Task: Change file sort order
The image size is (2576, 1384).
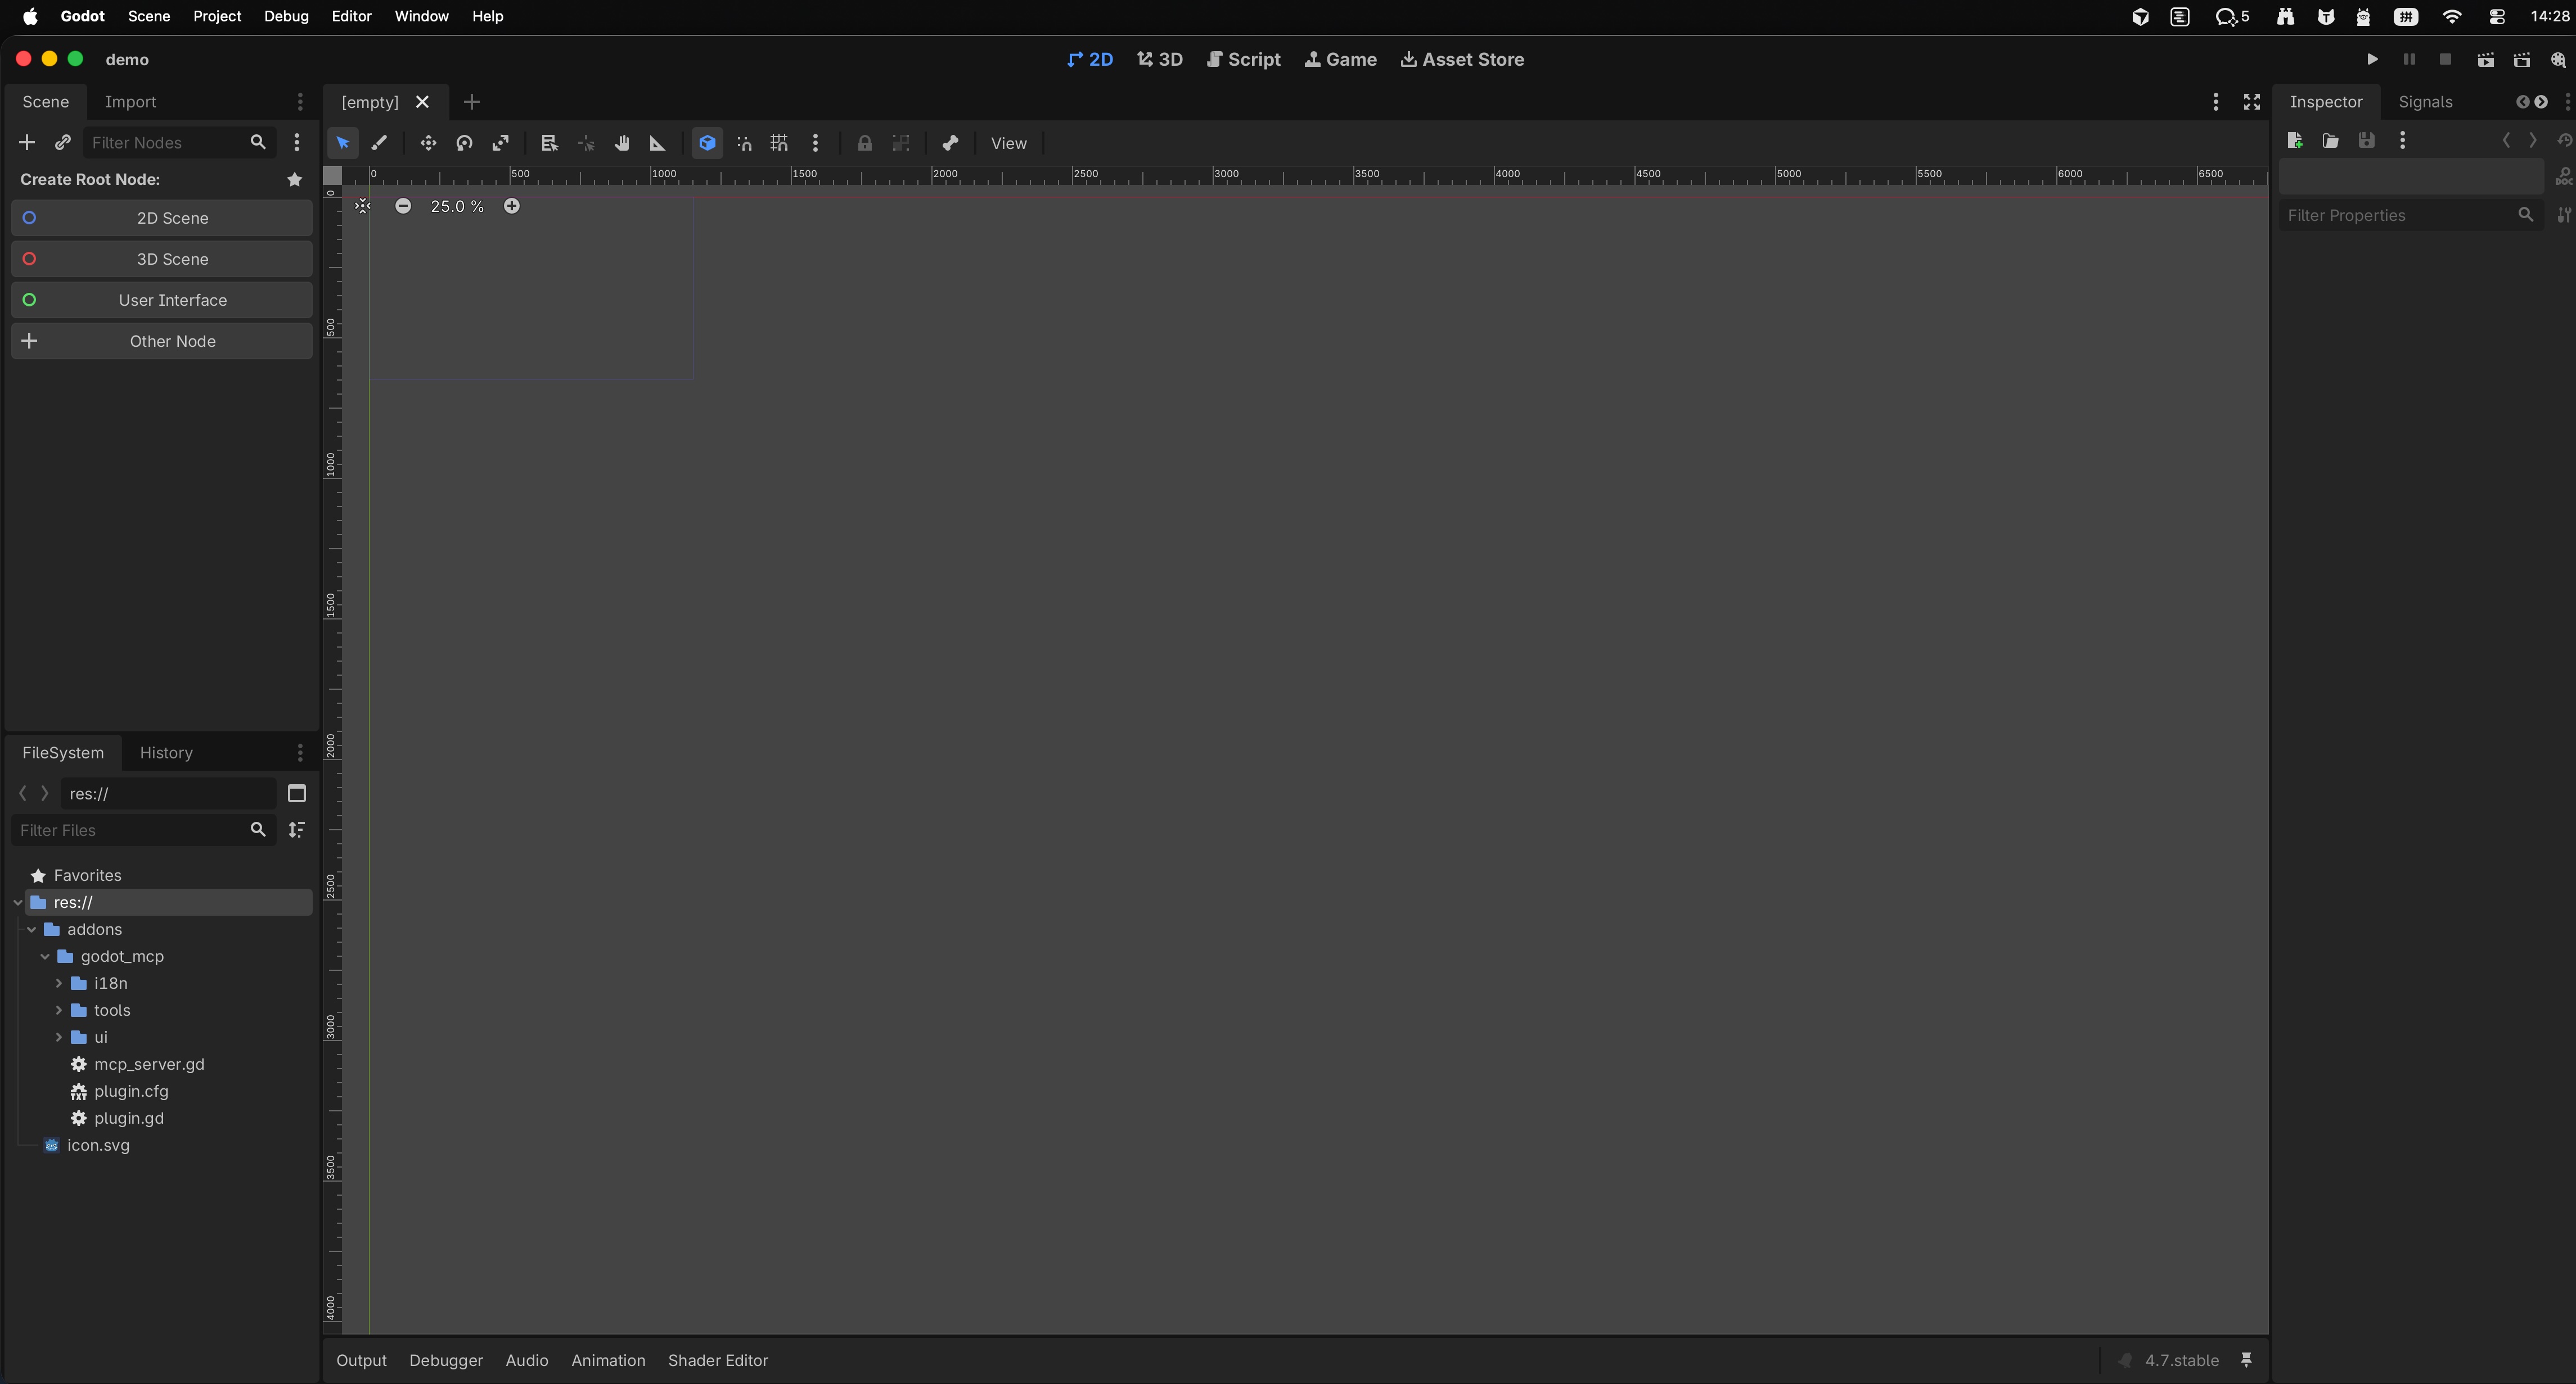Action: (297, 830)
